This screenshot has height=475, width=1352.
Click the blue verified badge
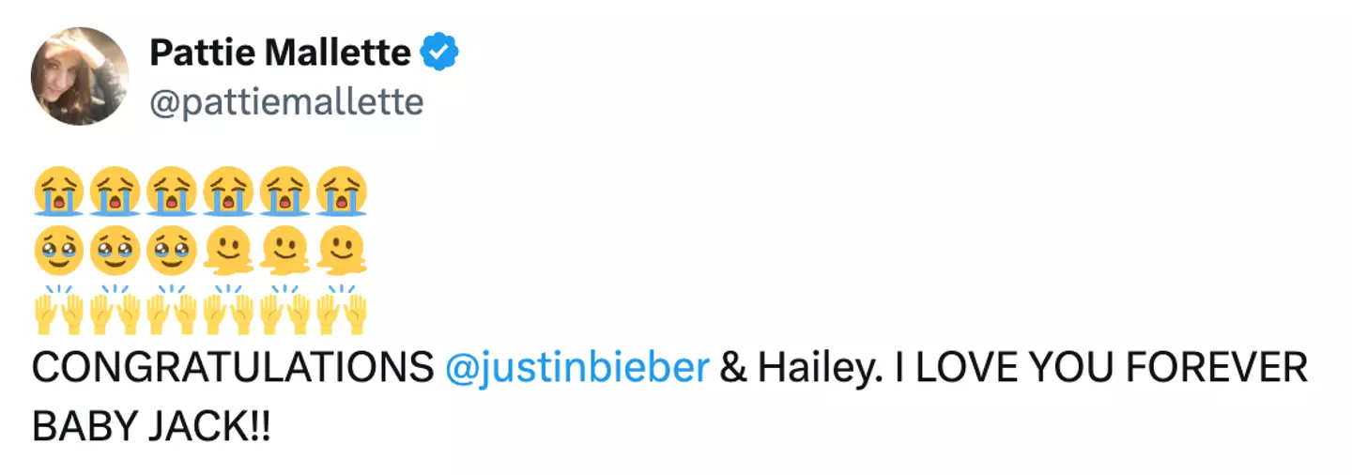tap(438, 54)
